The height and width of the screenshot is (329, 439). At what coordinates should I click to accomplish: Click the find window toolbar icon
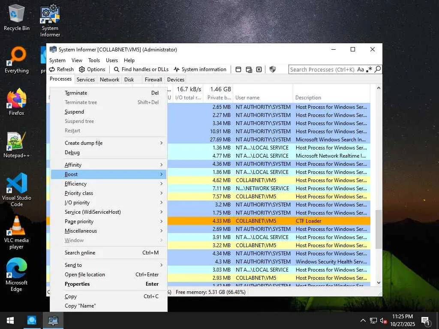tap(238, 69)
